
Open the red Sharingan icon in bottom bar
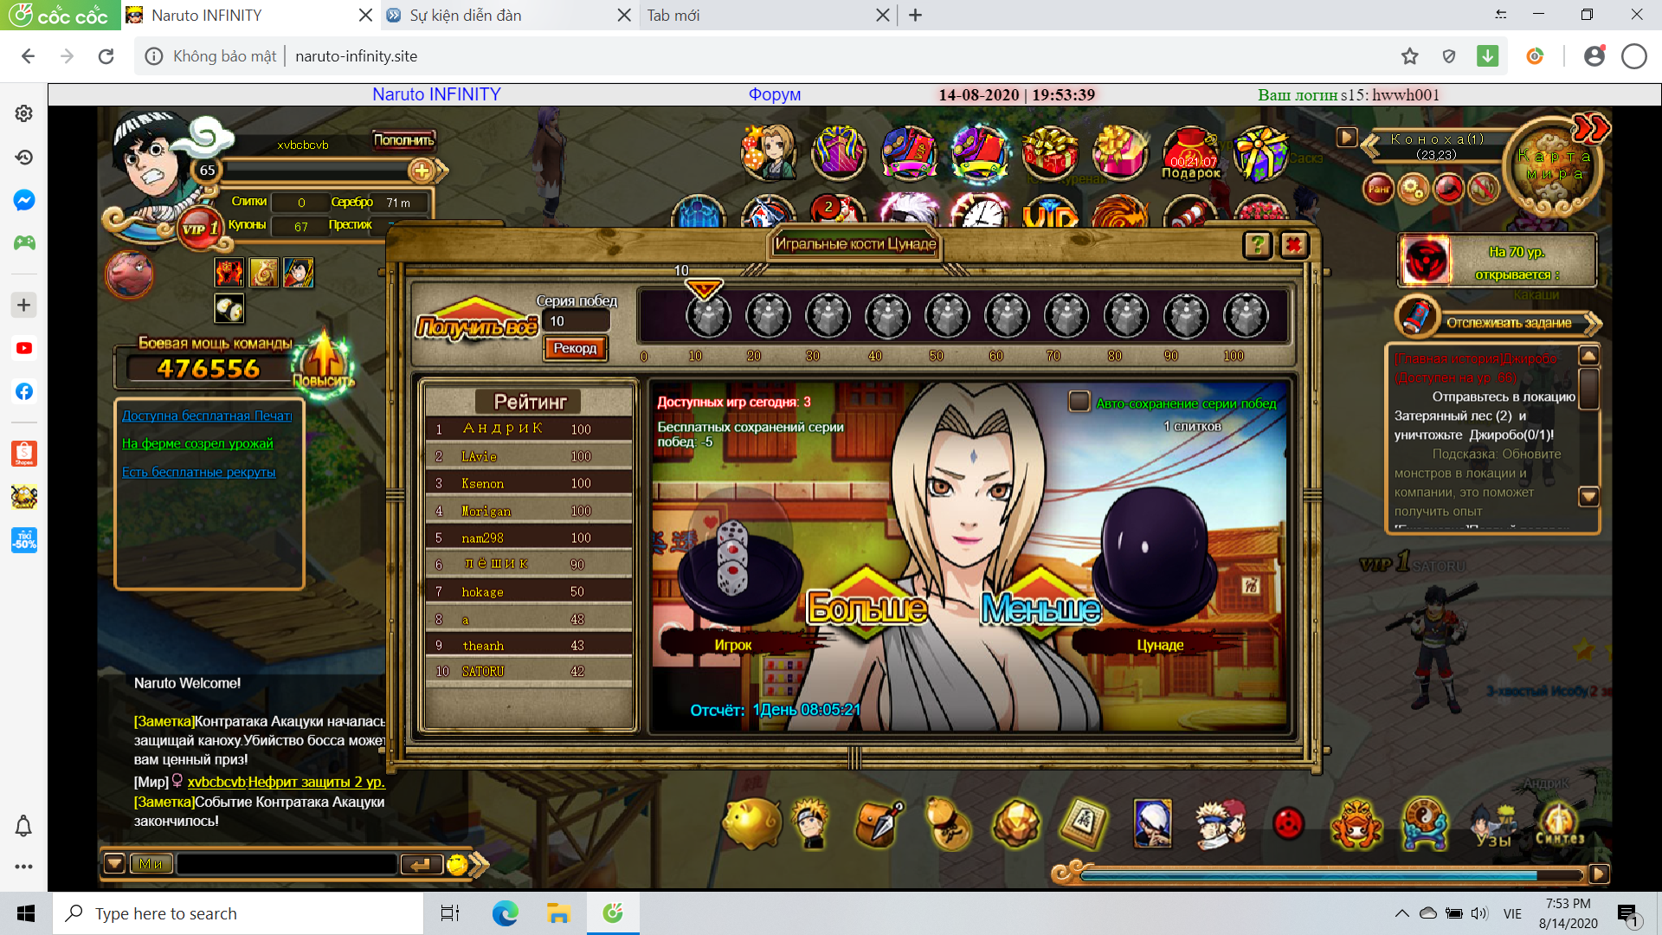[1289, 823]
